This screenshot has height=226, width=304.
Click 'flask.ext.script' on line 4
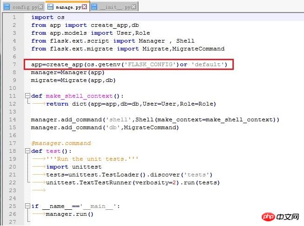tap(79, 41)
